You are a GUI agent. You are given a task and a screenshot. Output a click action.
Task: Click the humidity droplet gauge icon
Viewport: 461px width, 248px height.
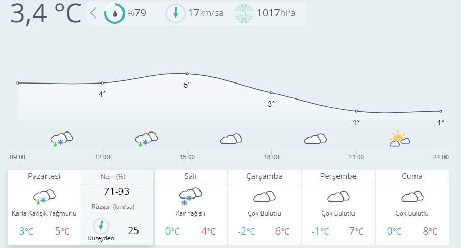(115, 13)
